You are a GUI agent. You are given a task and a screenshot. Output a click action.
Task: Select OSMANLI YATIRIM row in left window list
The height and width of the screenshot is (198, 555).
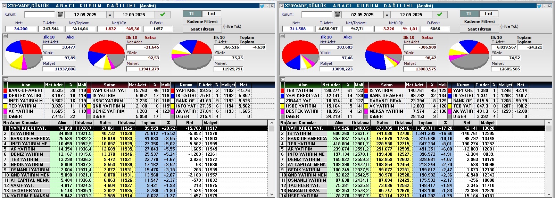click(x=135, y=170)
